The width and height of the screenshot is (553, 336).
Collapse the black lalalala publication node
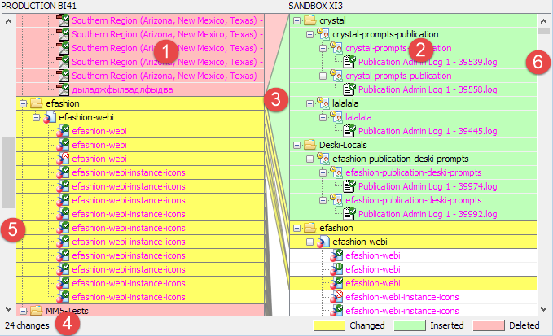click(310, 103)
